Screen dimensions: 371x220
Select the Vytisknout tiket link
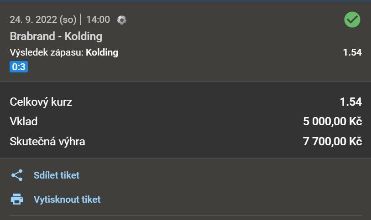pos(67,200)
